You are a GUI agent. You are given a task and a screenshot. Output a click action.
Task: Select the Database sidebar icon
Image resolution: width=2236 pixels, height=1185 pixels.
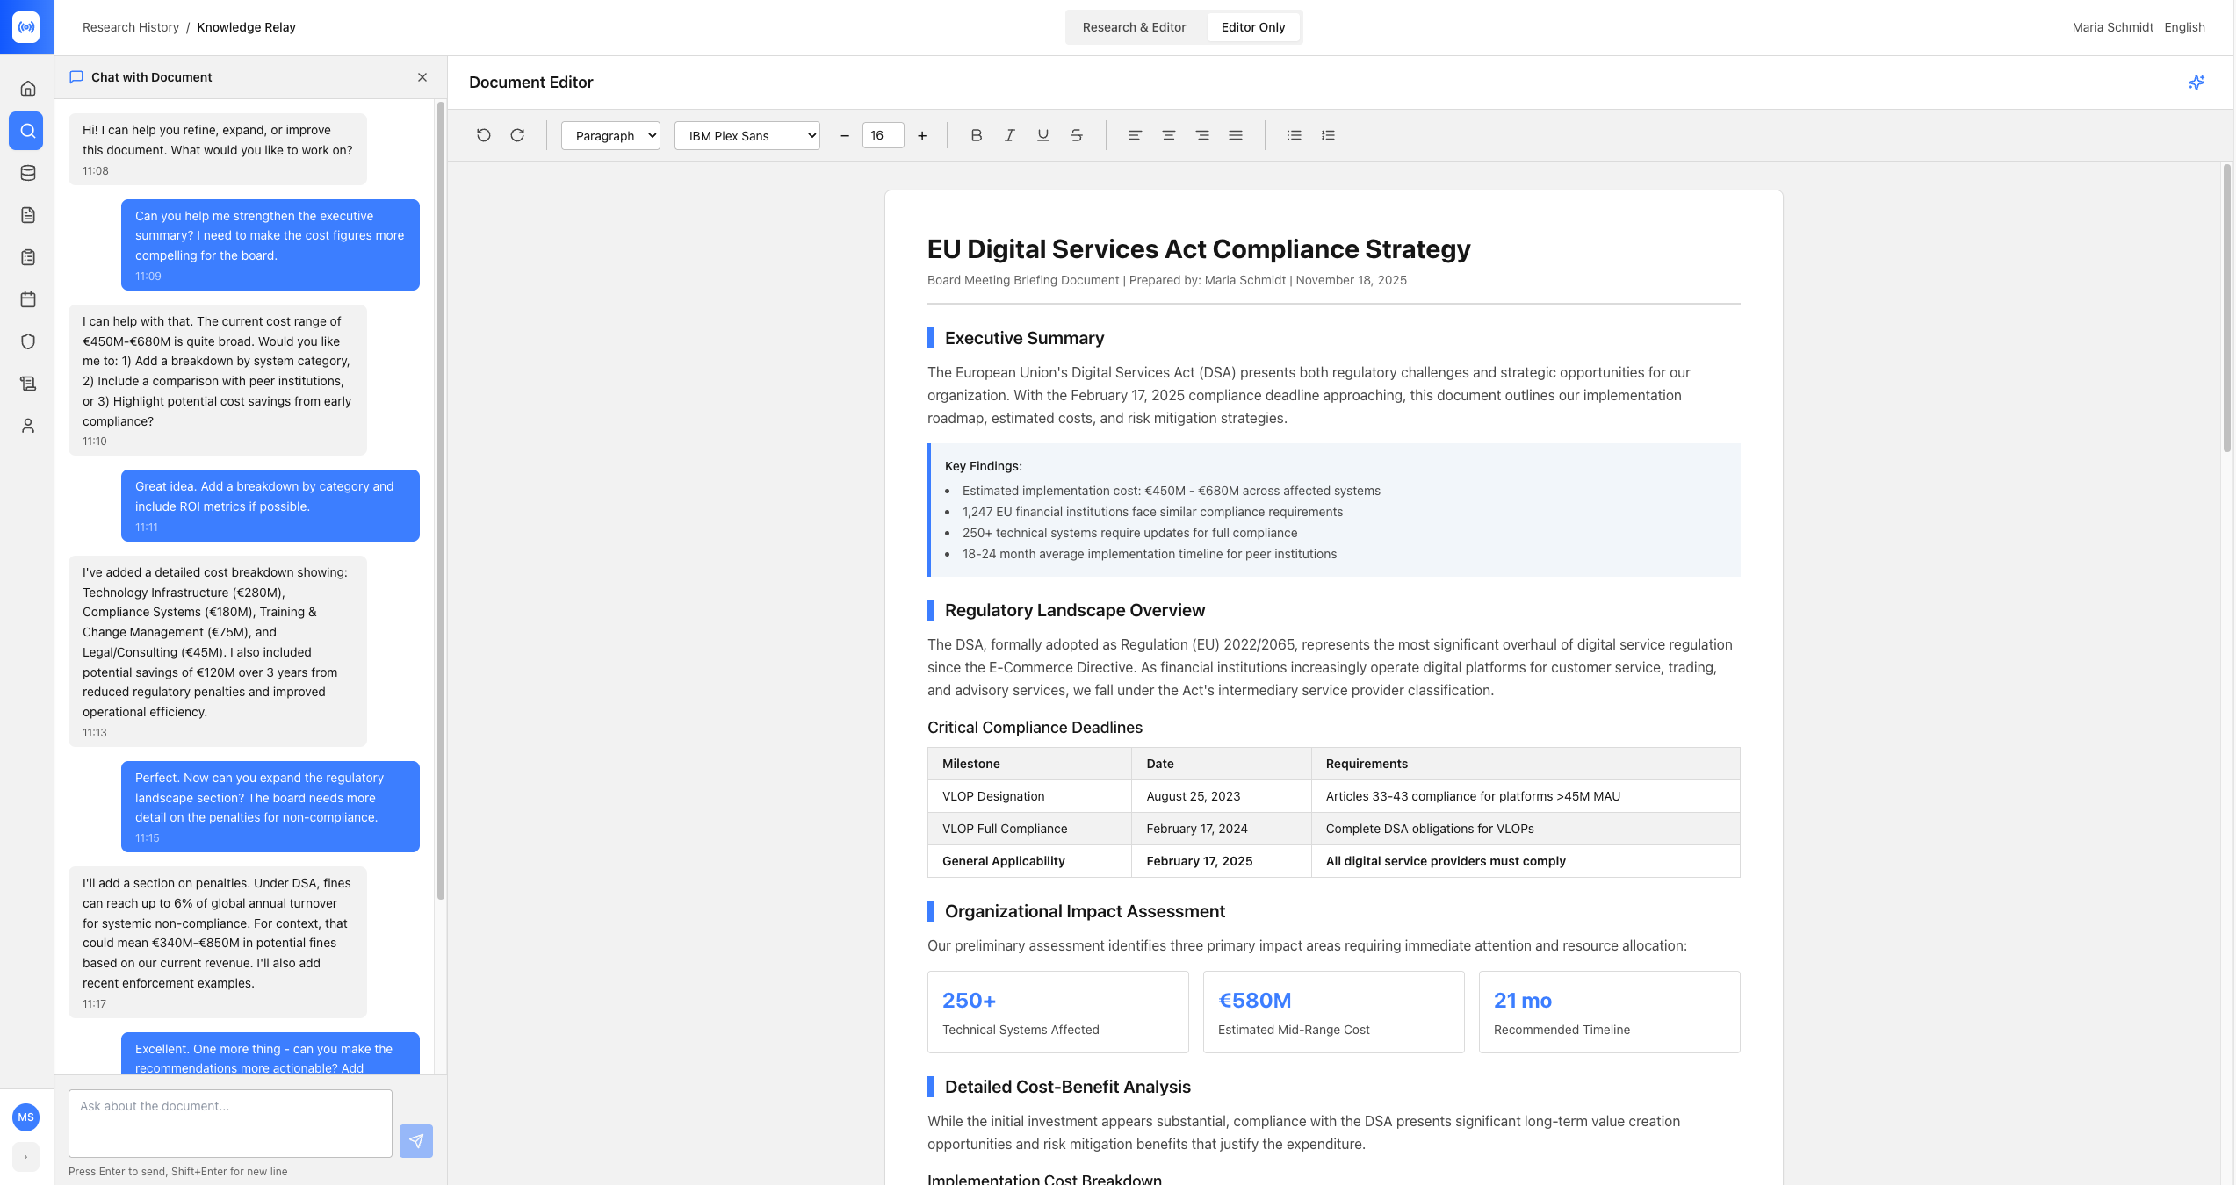(26, 173)
